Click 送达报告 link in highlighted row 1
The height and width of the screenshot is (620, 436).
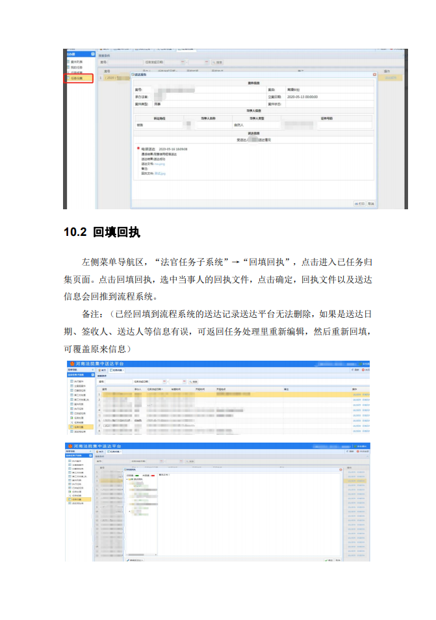tap(356, 394)
